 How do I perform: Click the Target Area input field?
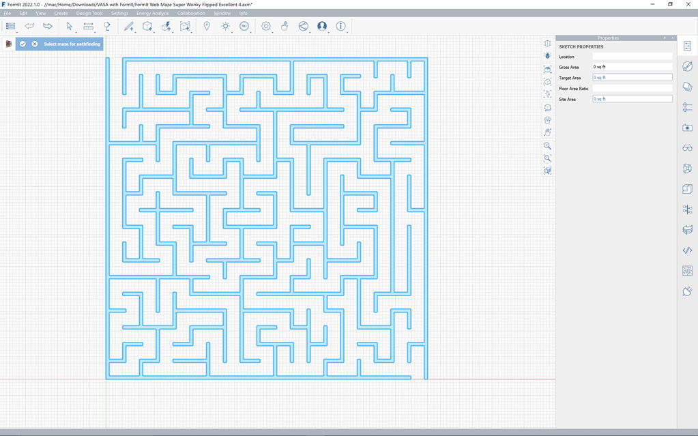click(632, 78)
